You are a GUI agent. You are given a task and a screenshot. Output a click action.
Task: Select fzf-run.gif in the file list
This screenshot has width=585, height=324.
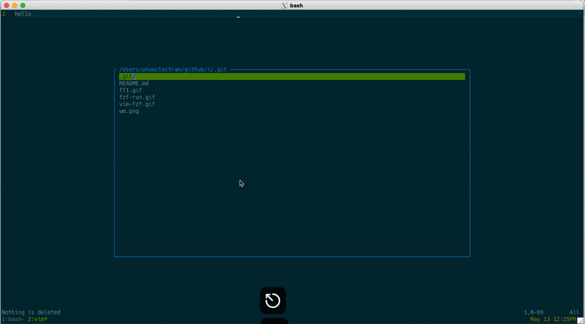pyautogui.click(x=137, y=97)
